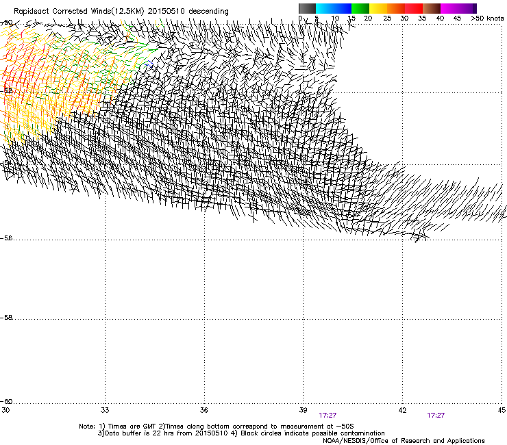Click the '40' legend scale label
The width and height of the screenshot is (507, 445).
440,18
